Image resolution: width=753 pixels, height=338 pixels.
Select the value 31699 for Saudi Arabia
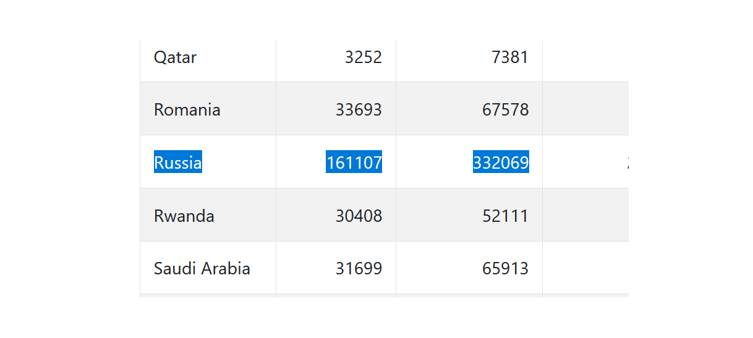(x=359, y=269)
